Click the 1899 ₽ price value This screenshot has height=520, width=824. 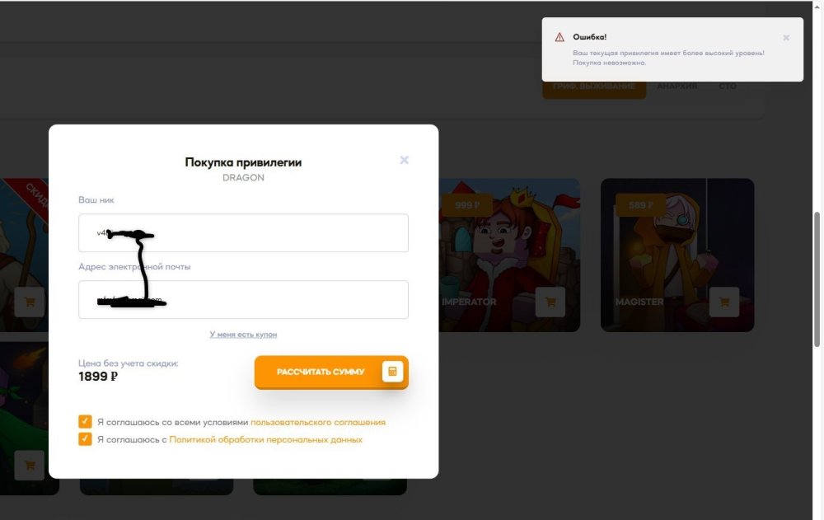pyautogui.click(x=98, y=377)
